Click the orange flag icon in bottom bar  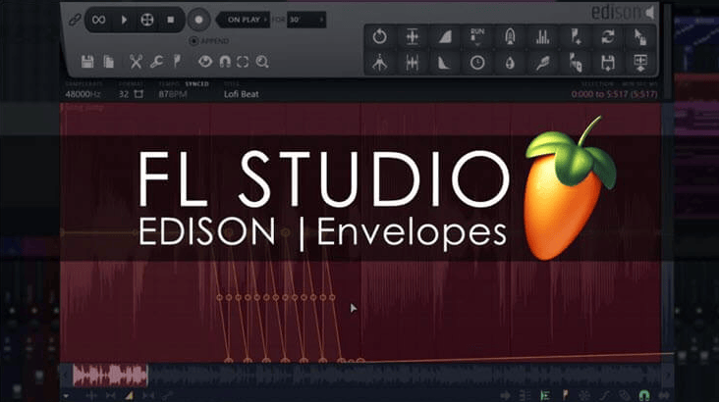click(x=565, y=395)
